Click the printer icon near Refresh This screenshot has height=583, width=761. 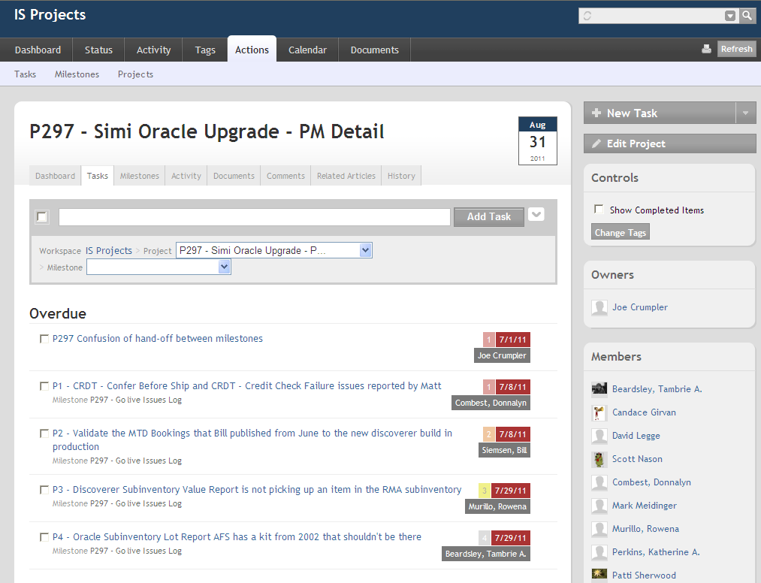[706, 50]
